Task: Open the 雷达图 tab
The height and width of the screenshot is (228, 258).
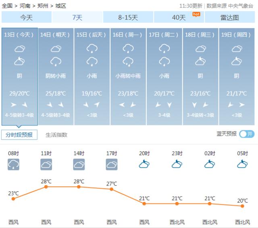Action: point(230,17)
